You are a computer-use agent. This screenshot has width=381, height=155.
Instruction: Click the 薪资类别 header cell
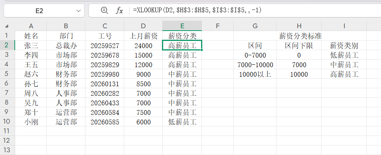pyautogui.click(x=344, y=45)
